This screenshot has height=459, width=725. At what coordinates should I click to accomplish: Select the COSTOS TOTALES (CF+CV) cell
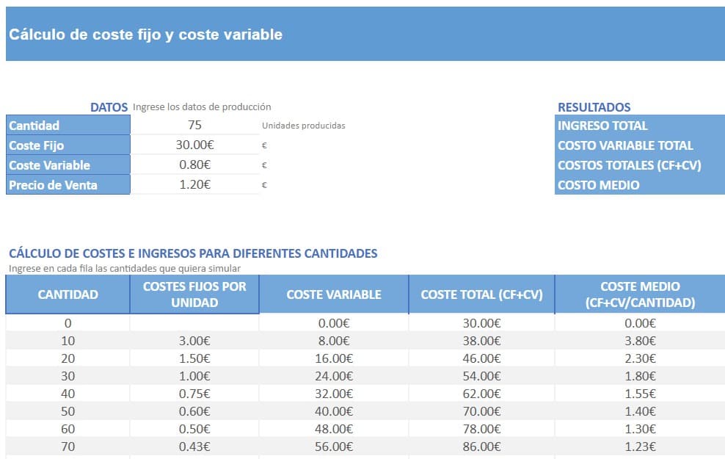click(640, 165)
